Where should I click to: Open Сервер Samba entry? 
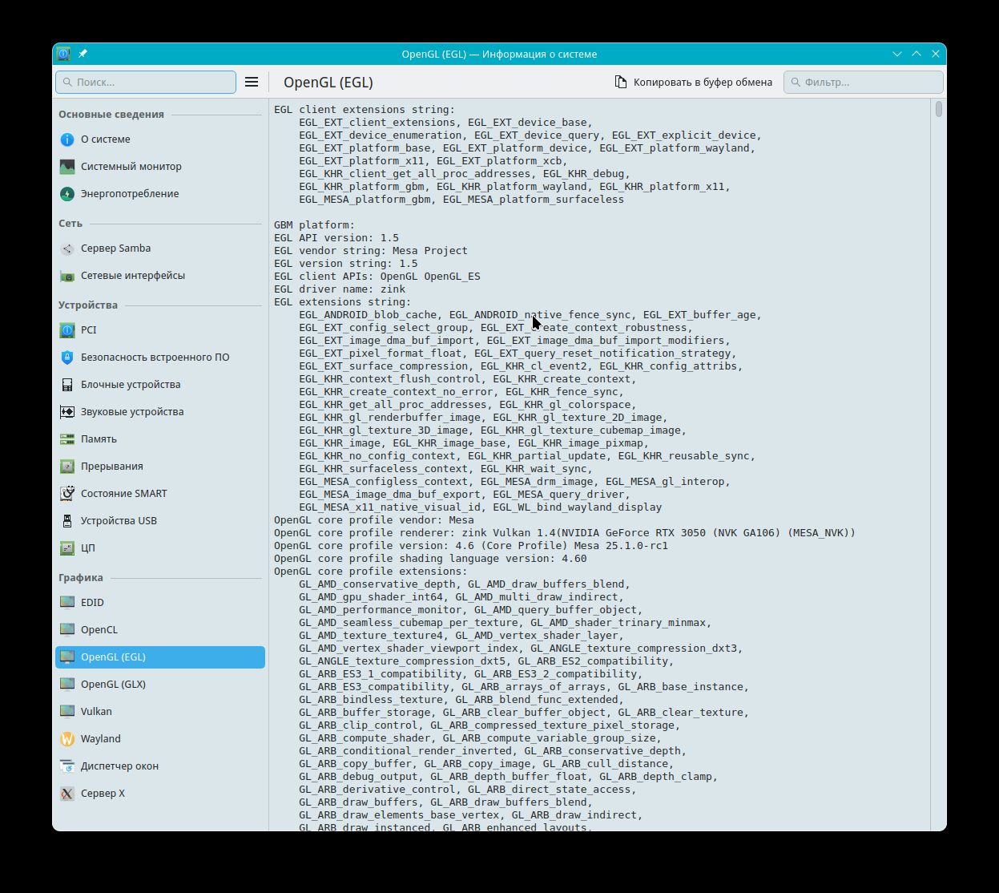pyautogui.click(x=160, y=249)
